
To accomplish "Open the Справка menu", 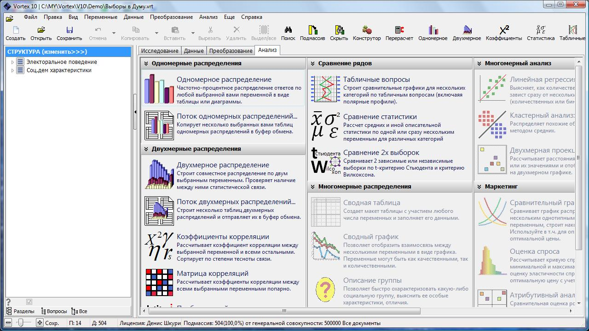I will click(252, 17).
